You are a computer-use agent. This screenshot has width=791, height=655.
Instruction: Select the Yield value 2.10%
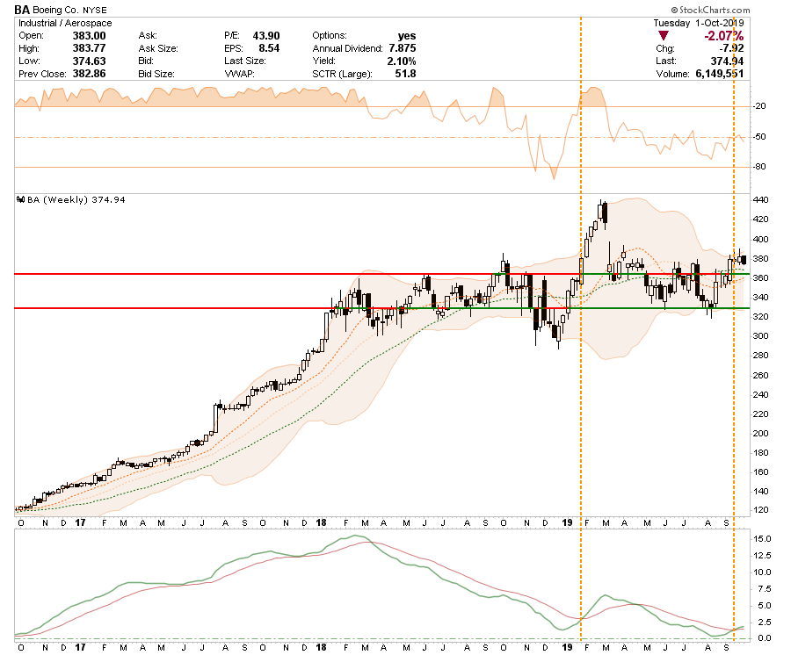point(402,61)
